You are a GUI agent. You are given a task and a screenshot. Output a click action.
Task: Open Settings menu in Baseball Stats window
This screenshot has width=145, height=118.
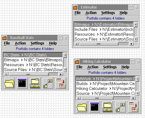click(x=37, y=43)
